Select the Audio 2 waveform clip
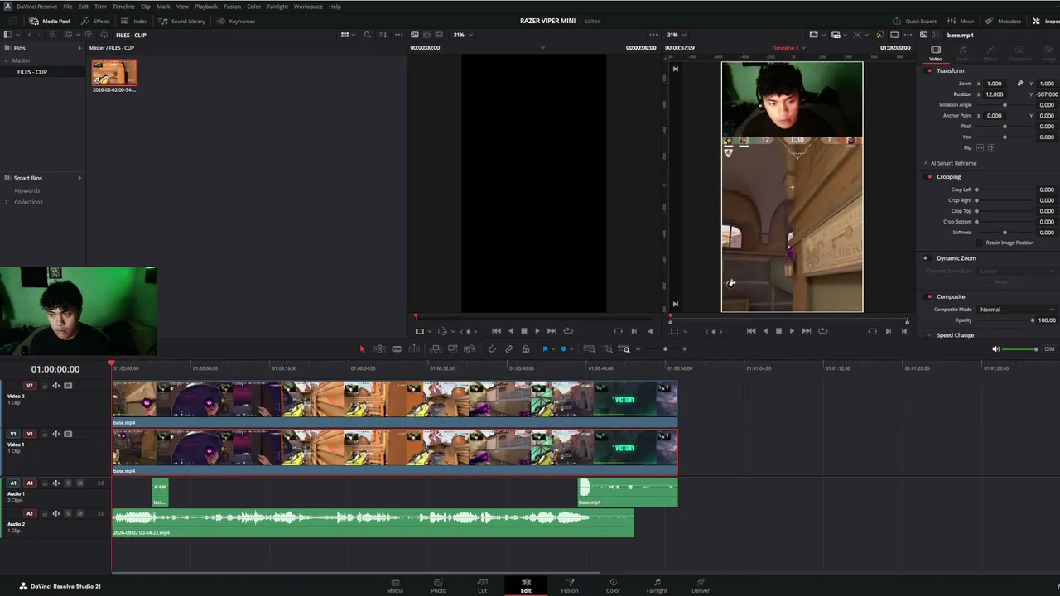The width and height of the screenshot is (1060, 596). pos(373,522)
